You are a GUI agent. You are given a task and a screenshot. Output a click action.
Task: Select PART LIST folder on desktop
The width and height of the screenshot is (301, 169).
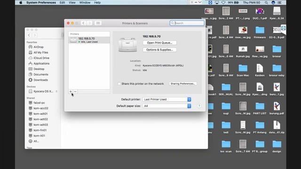click(260, 108)
